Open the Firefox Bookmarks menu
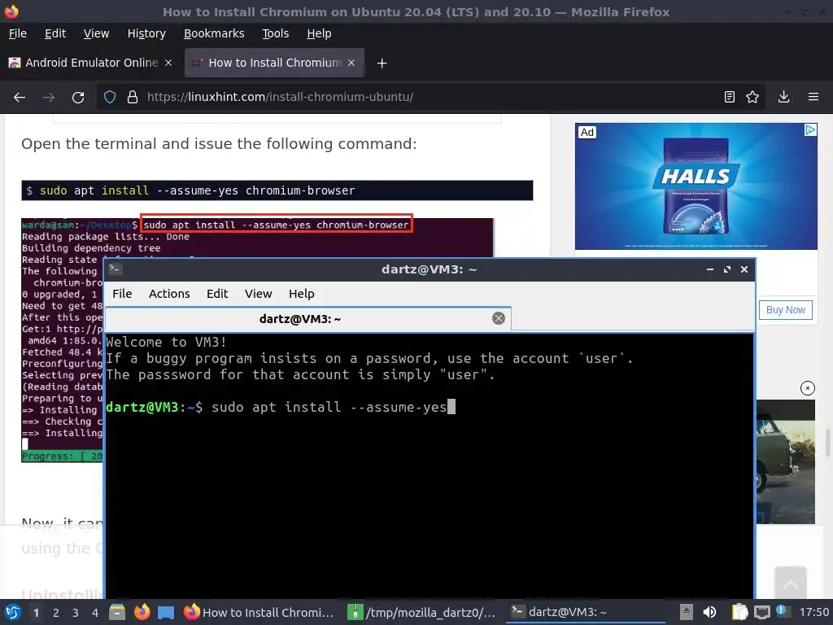The height and width of the screenshot is (625, 833). click(x=214, y=33)
